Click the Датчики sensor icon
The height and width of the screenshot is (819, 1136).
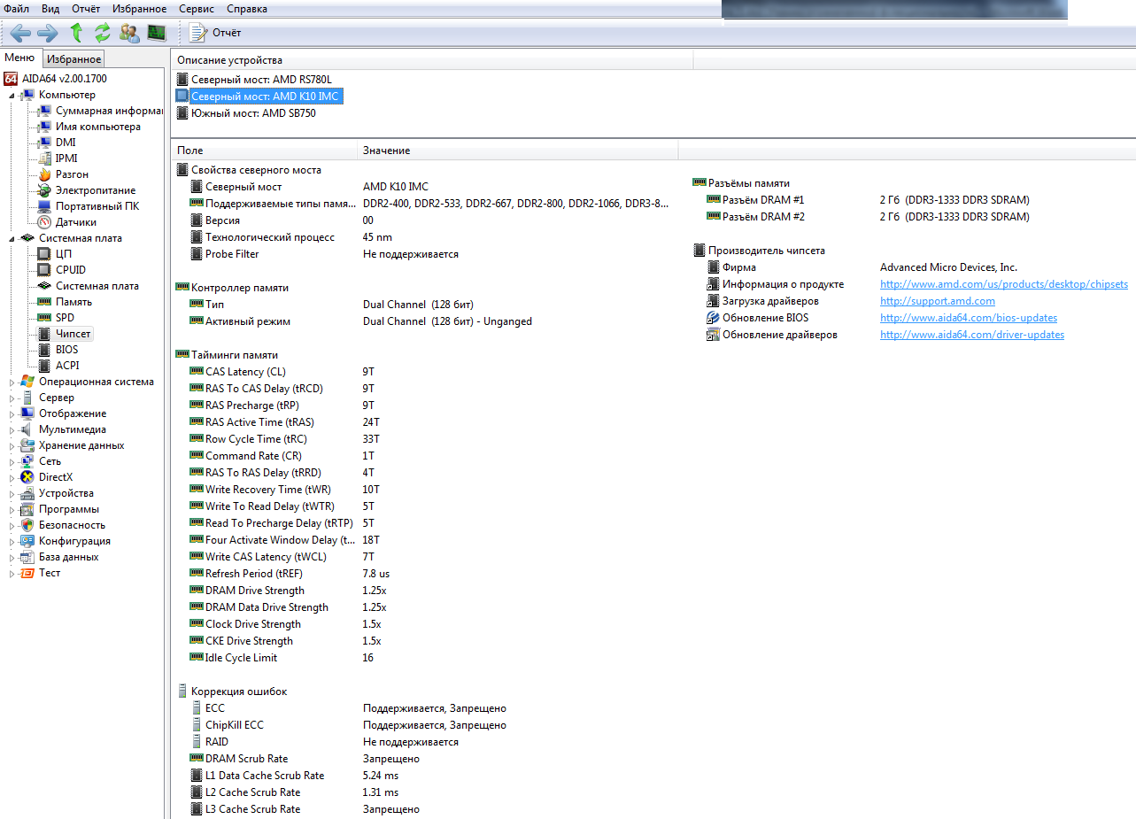[44, 222]
